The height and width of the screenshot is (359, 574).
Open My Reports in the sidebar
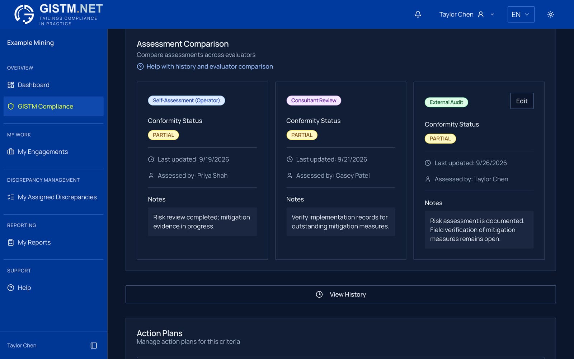pos(53,242)
